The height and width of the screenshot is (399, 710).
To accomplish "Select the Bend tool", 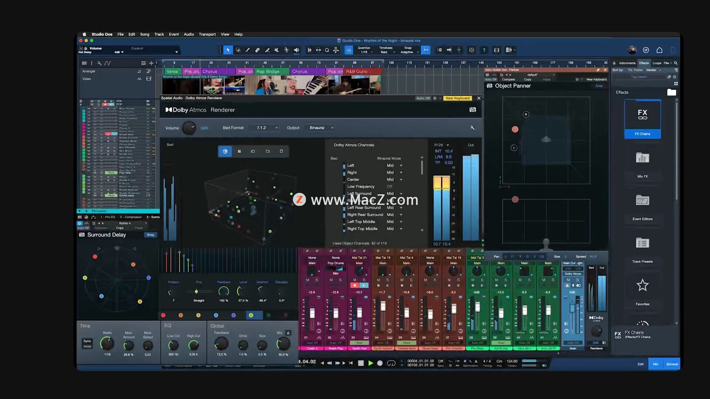I will [x=286, y=50].
